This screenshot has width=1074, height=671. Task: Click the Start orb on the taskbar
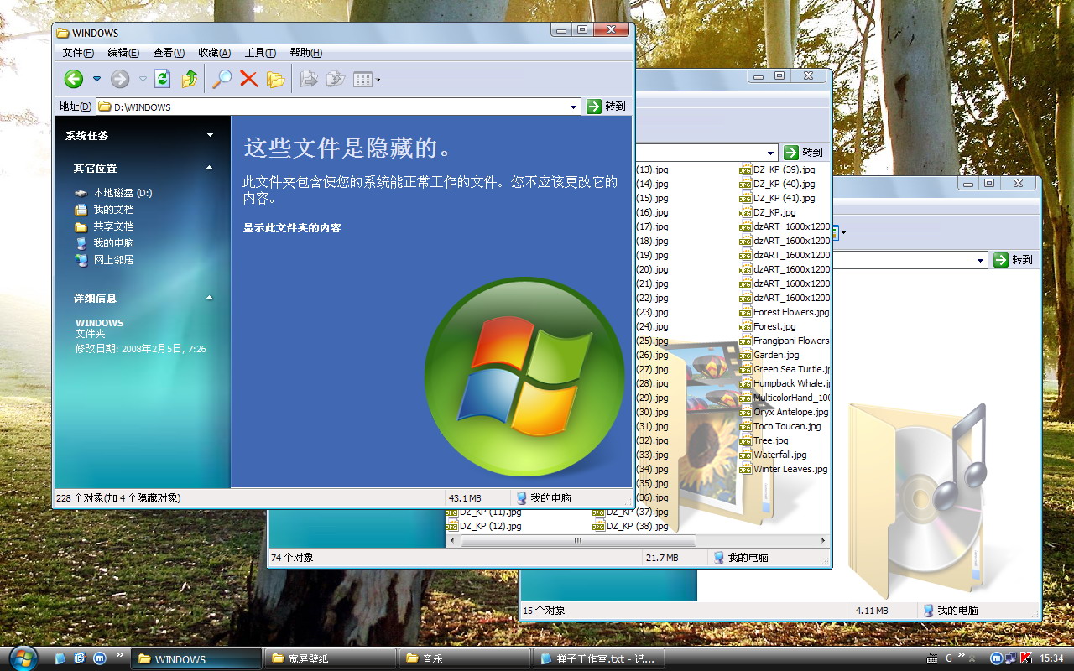(x=23, y=658)
